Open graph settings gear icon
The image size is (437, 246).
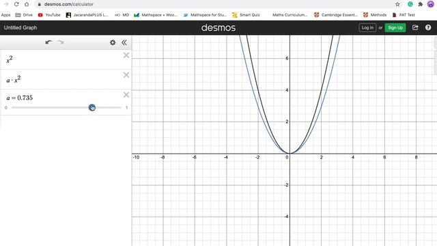pos(113,42)
